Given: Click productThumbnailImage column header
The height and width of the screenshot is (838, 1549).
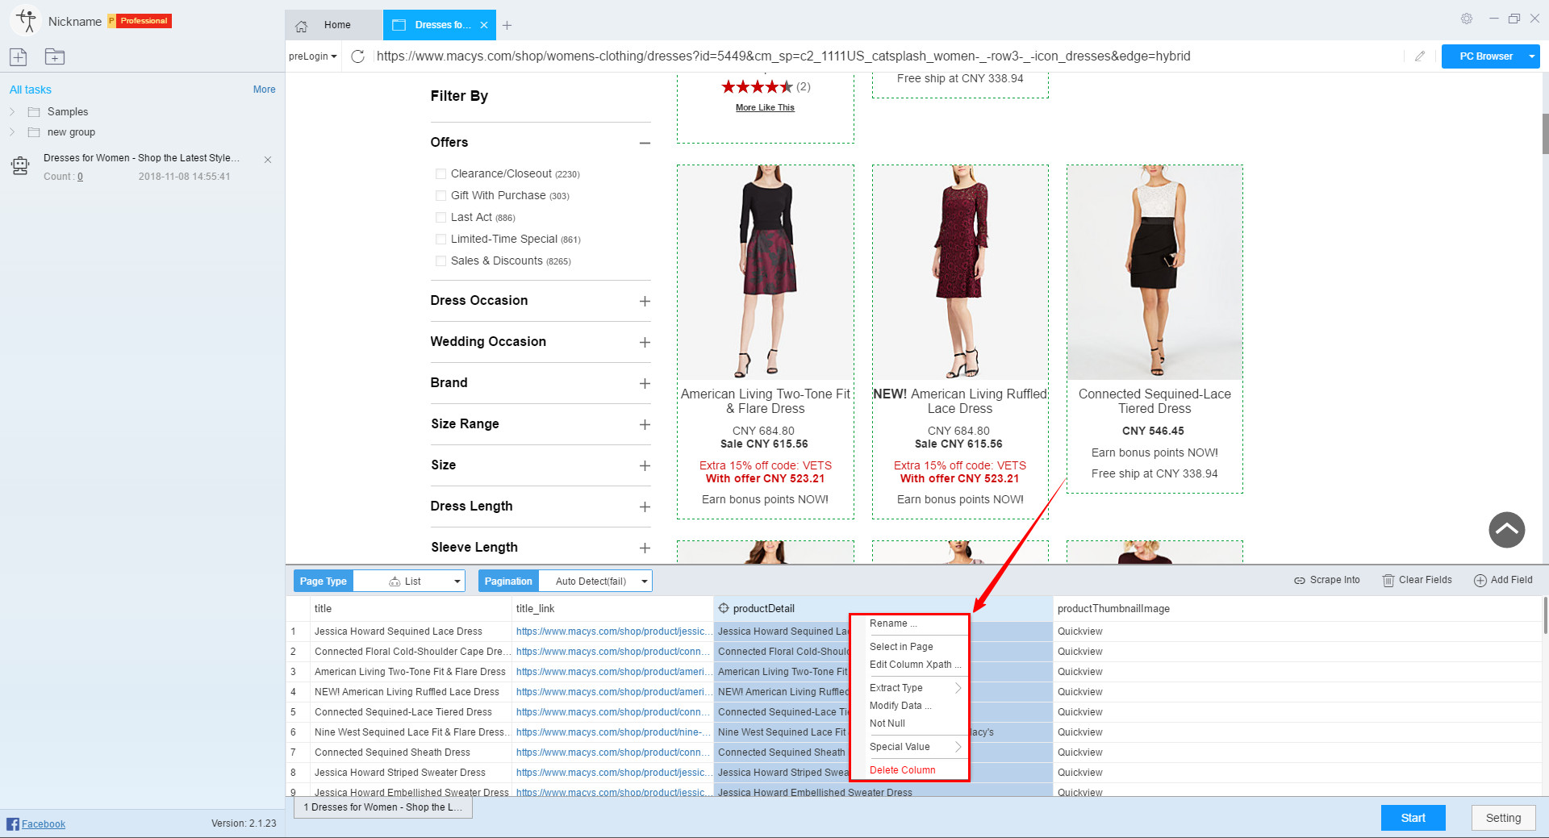Looking at the screenshot, I should point(1297,609).
